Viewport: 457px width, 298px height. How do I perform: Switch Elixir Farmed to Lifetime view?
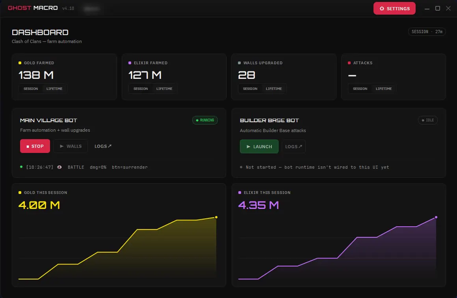point(164,89)
